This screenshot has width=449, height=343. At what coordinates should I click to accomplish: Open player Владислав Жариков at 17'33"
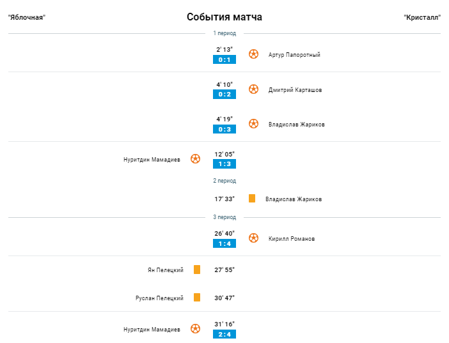point(294,199)
